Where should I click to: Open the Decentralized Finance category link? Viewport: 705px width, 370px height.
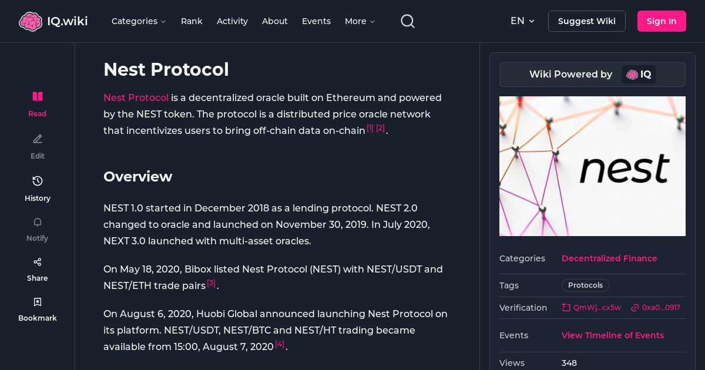(609, 258)
